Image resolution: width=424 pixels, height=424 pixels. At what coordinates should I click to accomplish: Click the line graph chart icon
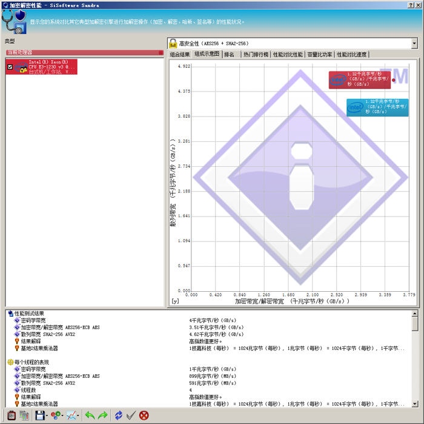pyautogui.click(x=71, y=416)
